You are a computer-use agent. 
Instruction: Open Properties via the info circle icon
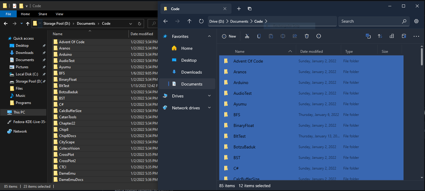(x=319, y=36)
